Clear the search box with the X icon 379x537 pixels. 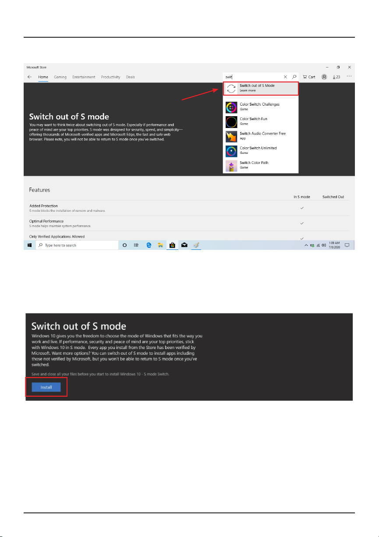point(285,77)
